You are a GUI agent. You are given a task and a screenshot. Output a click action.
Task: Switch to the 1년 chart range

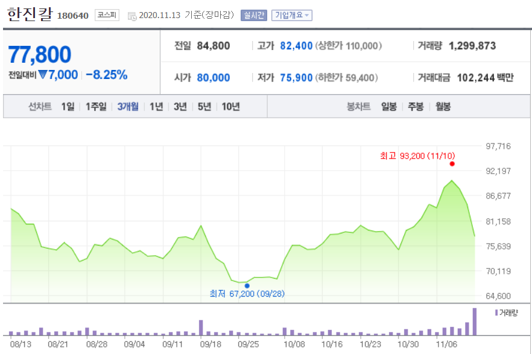(156, 107)
